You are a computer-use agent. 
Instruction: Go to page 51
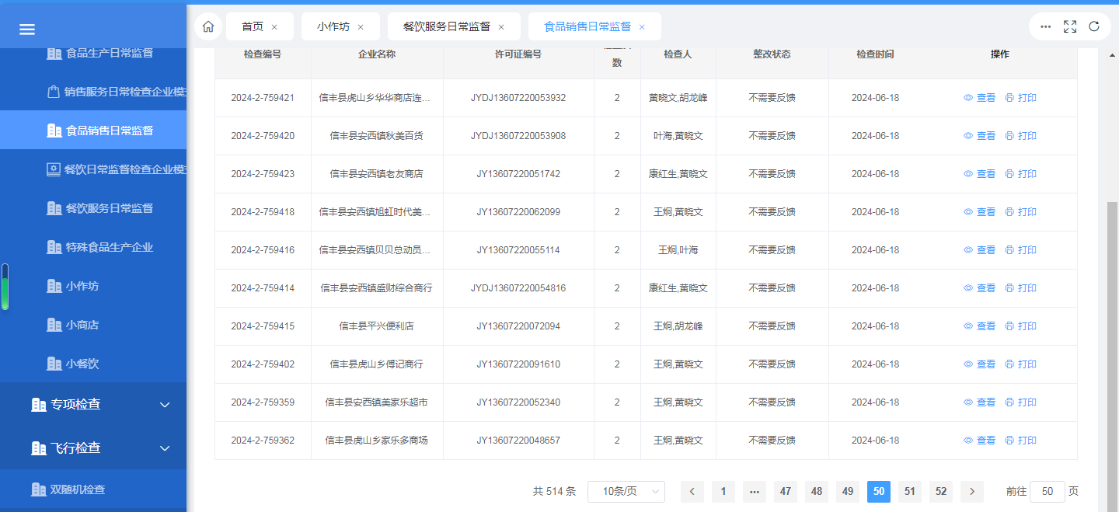point(910,491)
